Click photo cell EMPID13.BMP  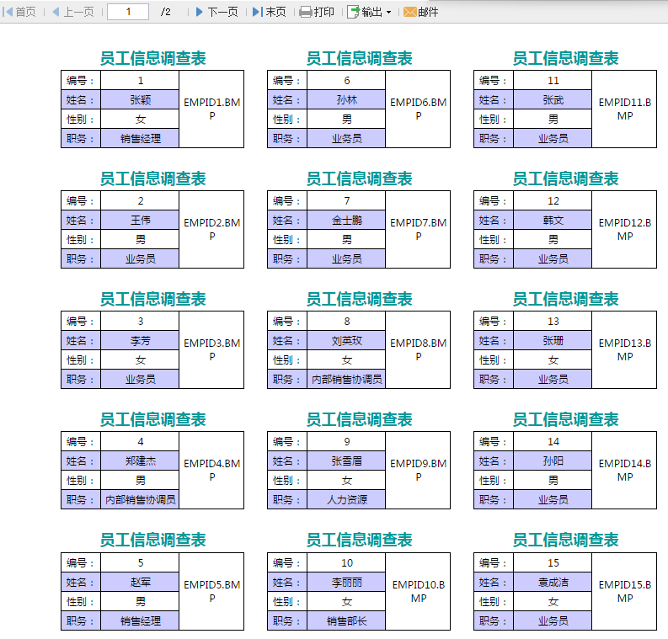coord(624,350)
